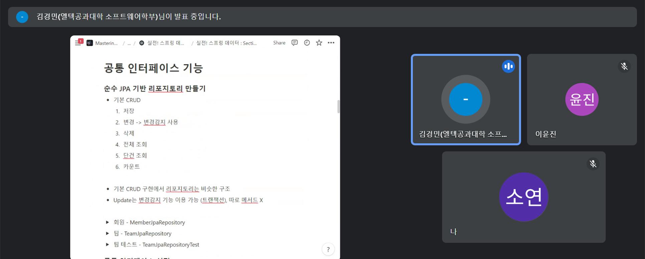Expand 팀 테스트 - TeamJpaRepositoryTest toggle

point(107,244)
